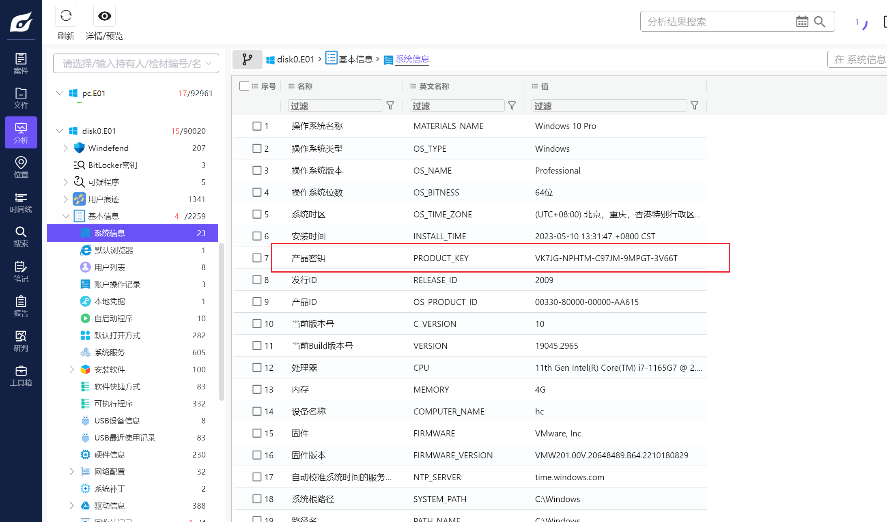This screenshot has width=887, height=522.
Task: Select 自启动程序 in the tree
Action: coord(114,318)
